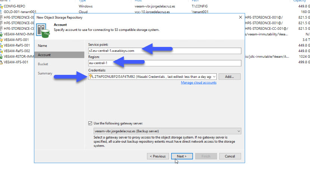Screen dimensions: 310x181
Task: Click the key icon in the Credentials field
Action: click(x=91, y=76)
